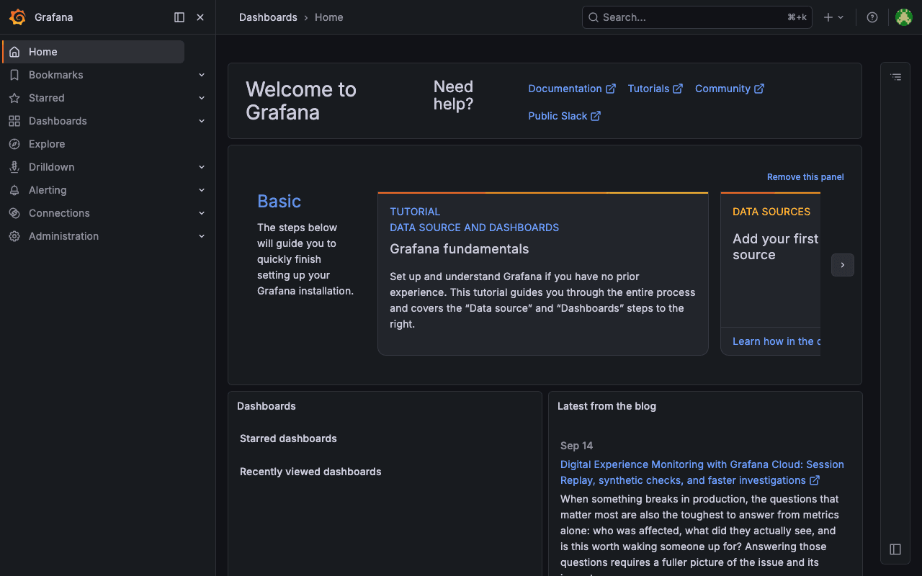Open the Documentation link

click(572, 89)
